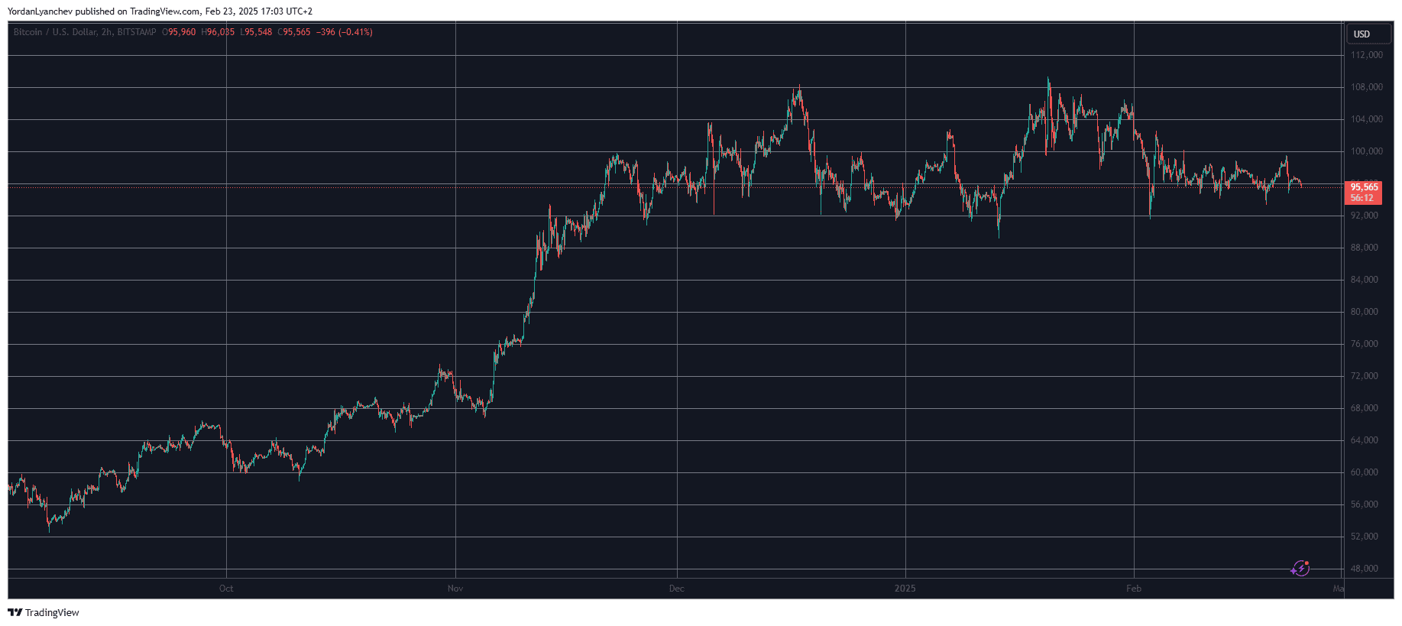Viewport: 1402px width, 626px height.
Task: Click the 100,000 price axis label
Action: (x=1367, y=151)
